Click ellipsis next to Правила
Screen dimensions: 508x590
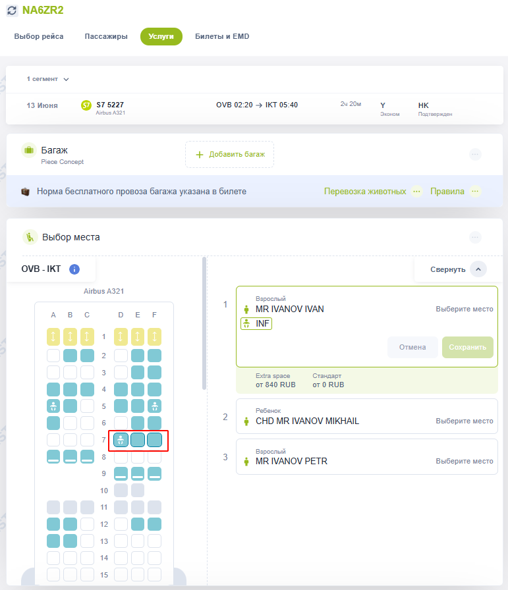pos(475,192)
